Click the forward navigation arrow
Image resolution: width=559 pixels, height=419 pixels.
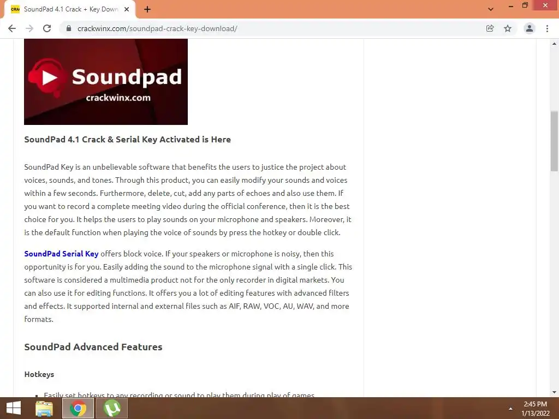29,28
